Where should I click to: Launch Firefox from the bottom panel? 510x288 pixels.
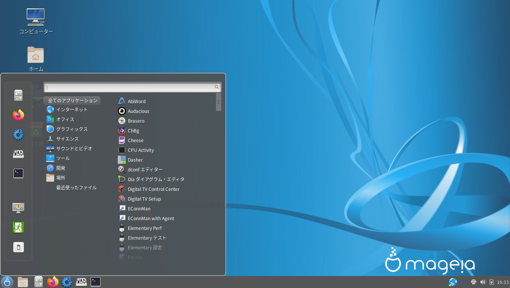pos(53,282)
